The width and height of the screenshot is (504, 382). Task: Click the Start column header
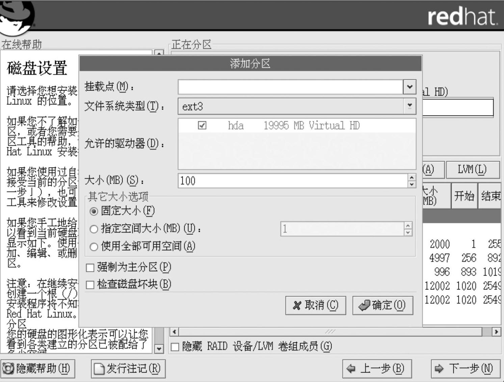click(x=464, y=196)
